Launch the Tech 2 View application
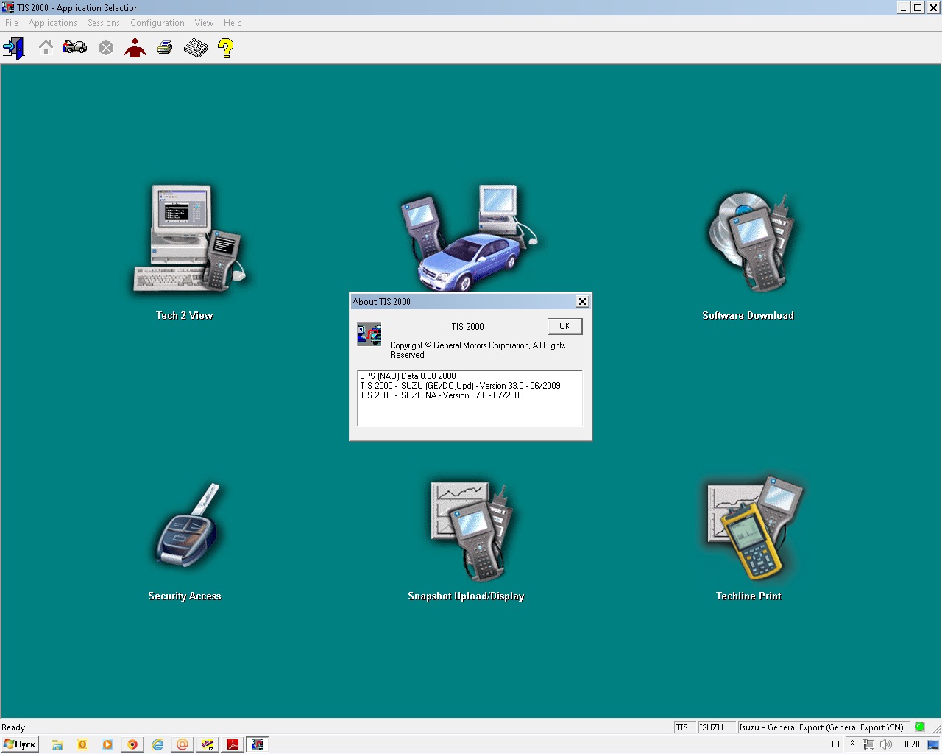The height and width of the screenshot is (754, 942). (189, 239)
